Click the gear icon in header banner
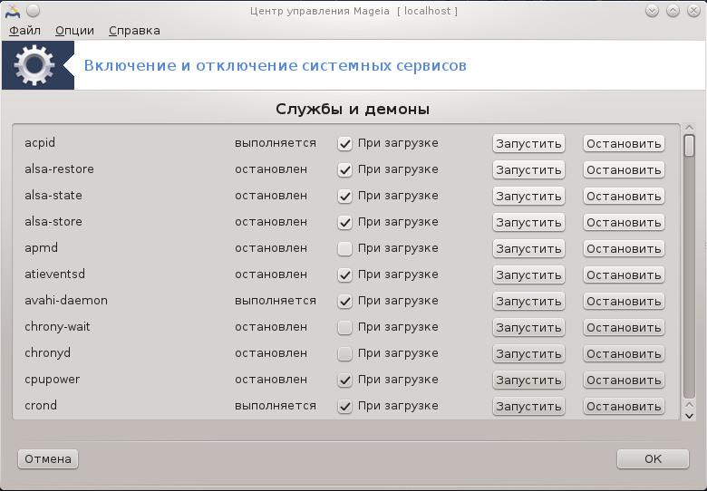 (x=34, y=65)
